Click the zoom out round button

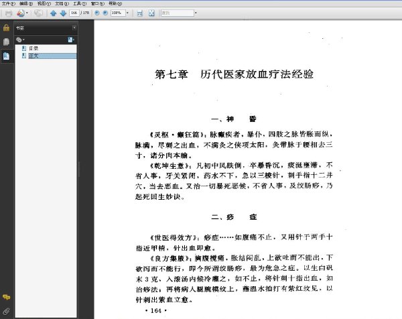(x=97, y=13)
